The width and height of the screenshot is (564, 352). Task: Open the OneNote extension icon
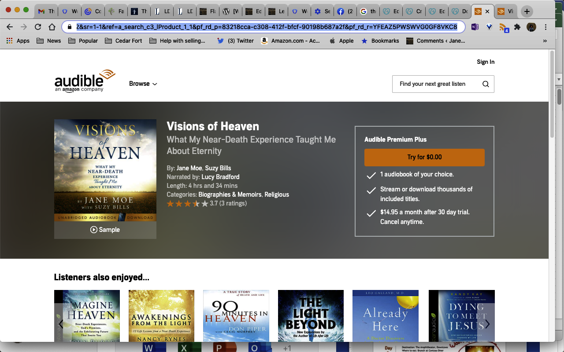pos(475,27)
